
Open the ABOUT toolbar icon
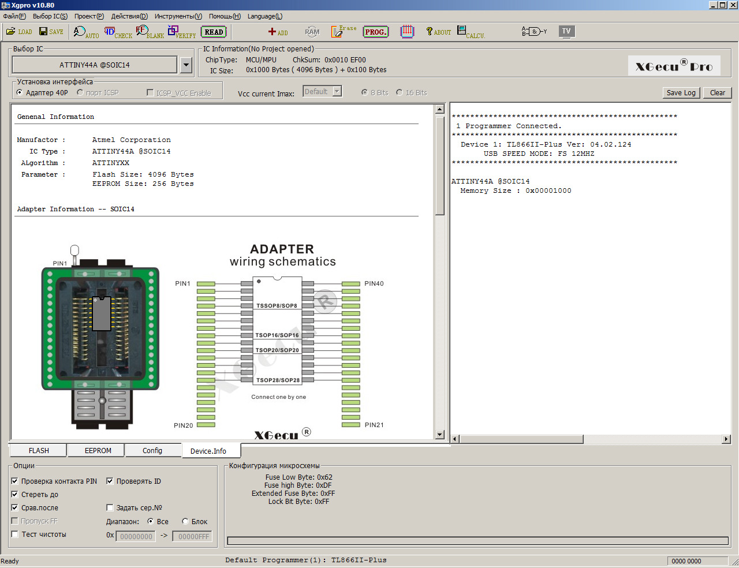coord(439,32)
